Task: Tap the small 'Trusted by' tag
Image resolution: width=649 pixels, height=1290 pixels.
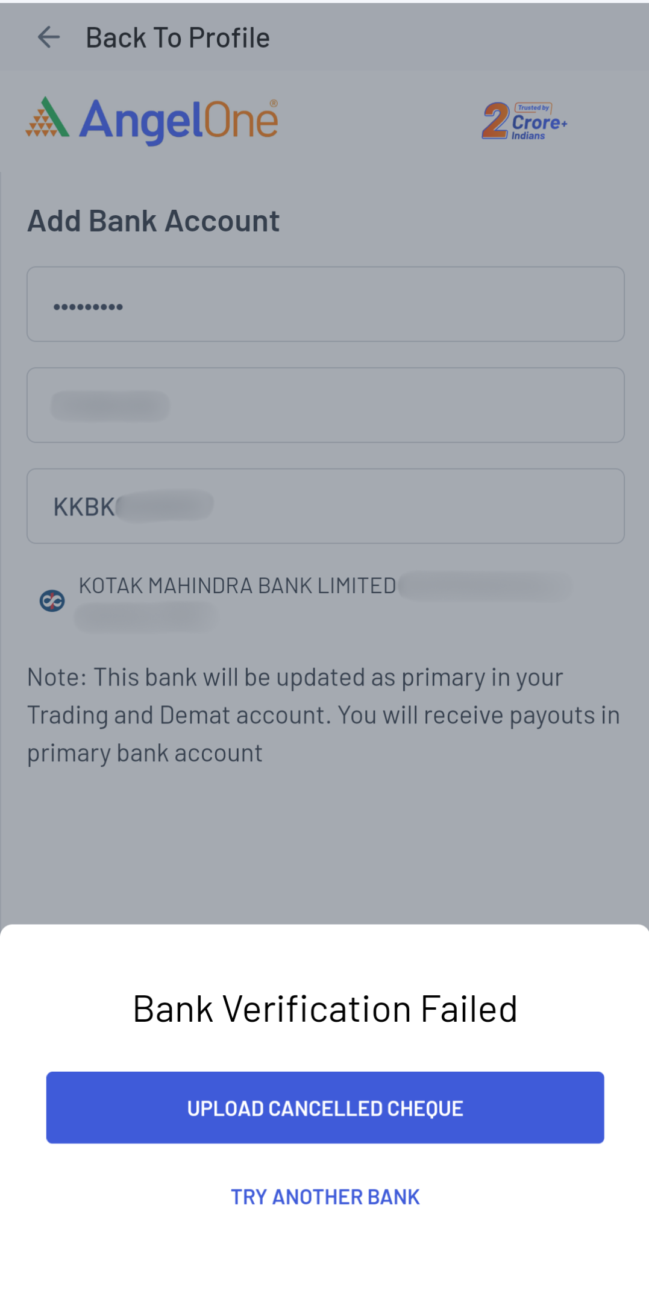Action: point(533,108)
